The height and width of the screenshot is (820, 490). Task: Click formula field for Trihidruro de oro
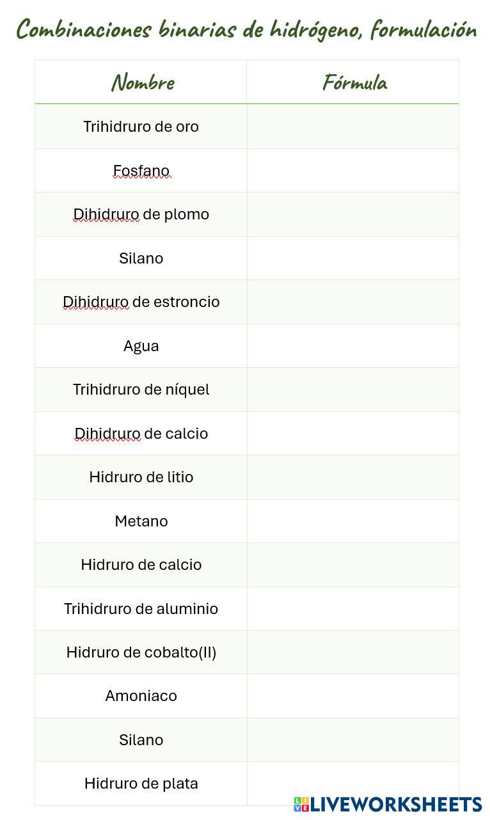tap(353, 127)
